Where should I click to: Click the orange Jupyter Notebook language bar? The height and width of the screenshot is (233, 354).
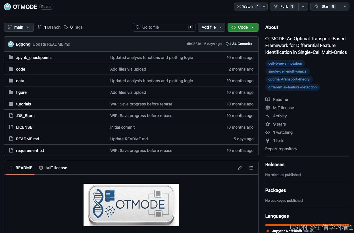(x=307, y=225)
